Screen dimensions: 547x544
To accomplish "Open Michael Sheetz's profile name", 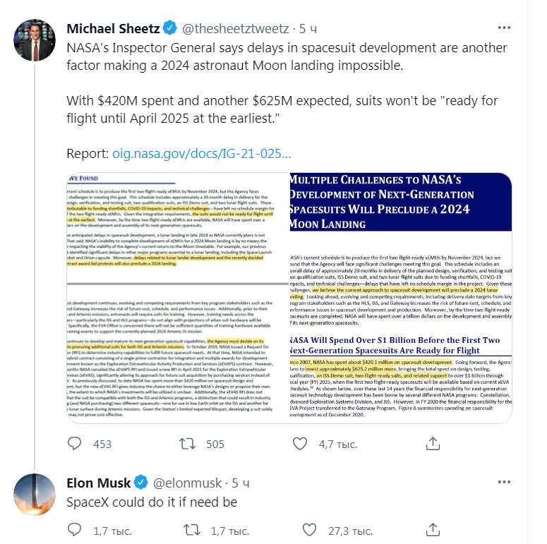I will tap(113, 29).
